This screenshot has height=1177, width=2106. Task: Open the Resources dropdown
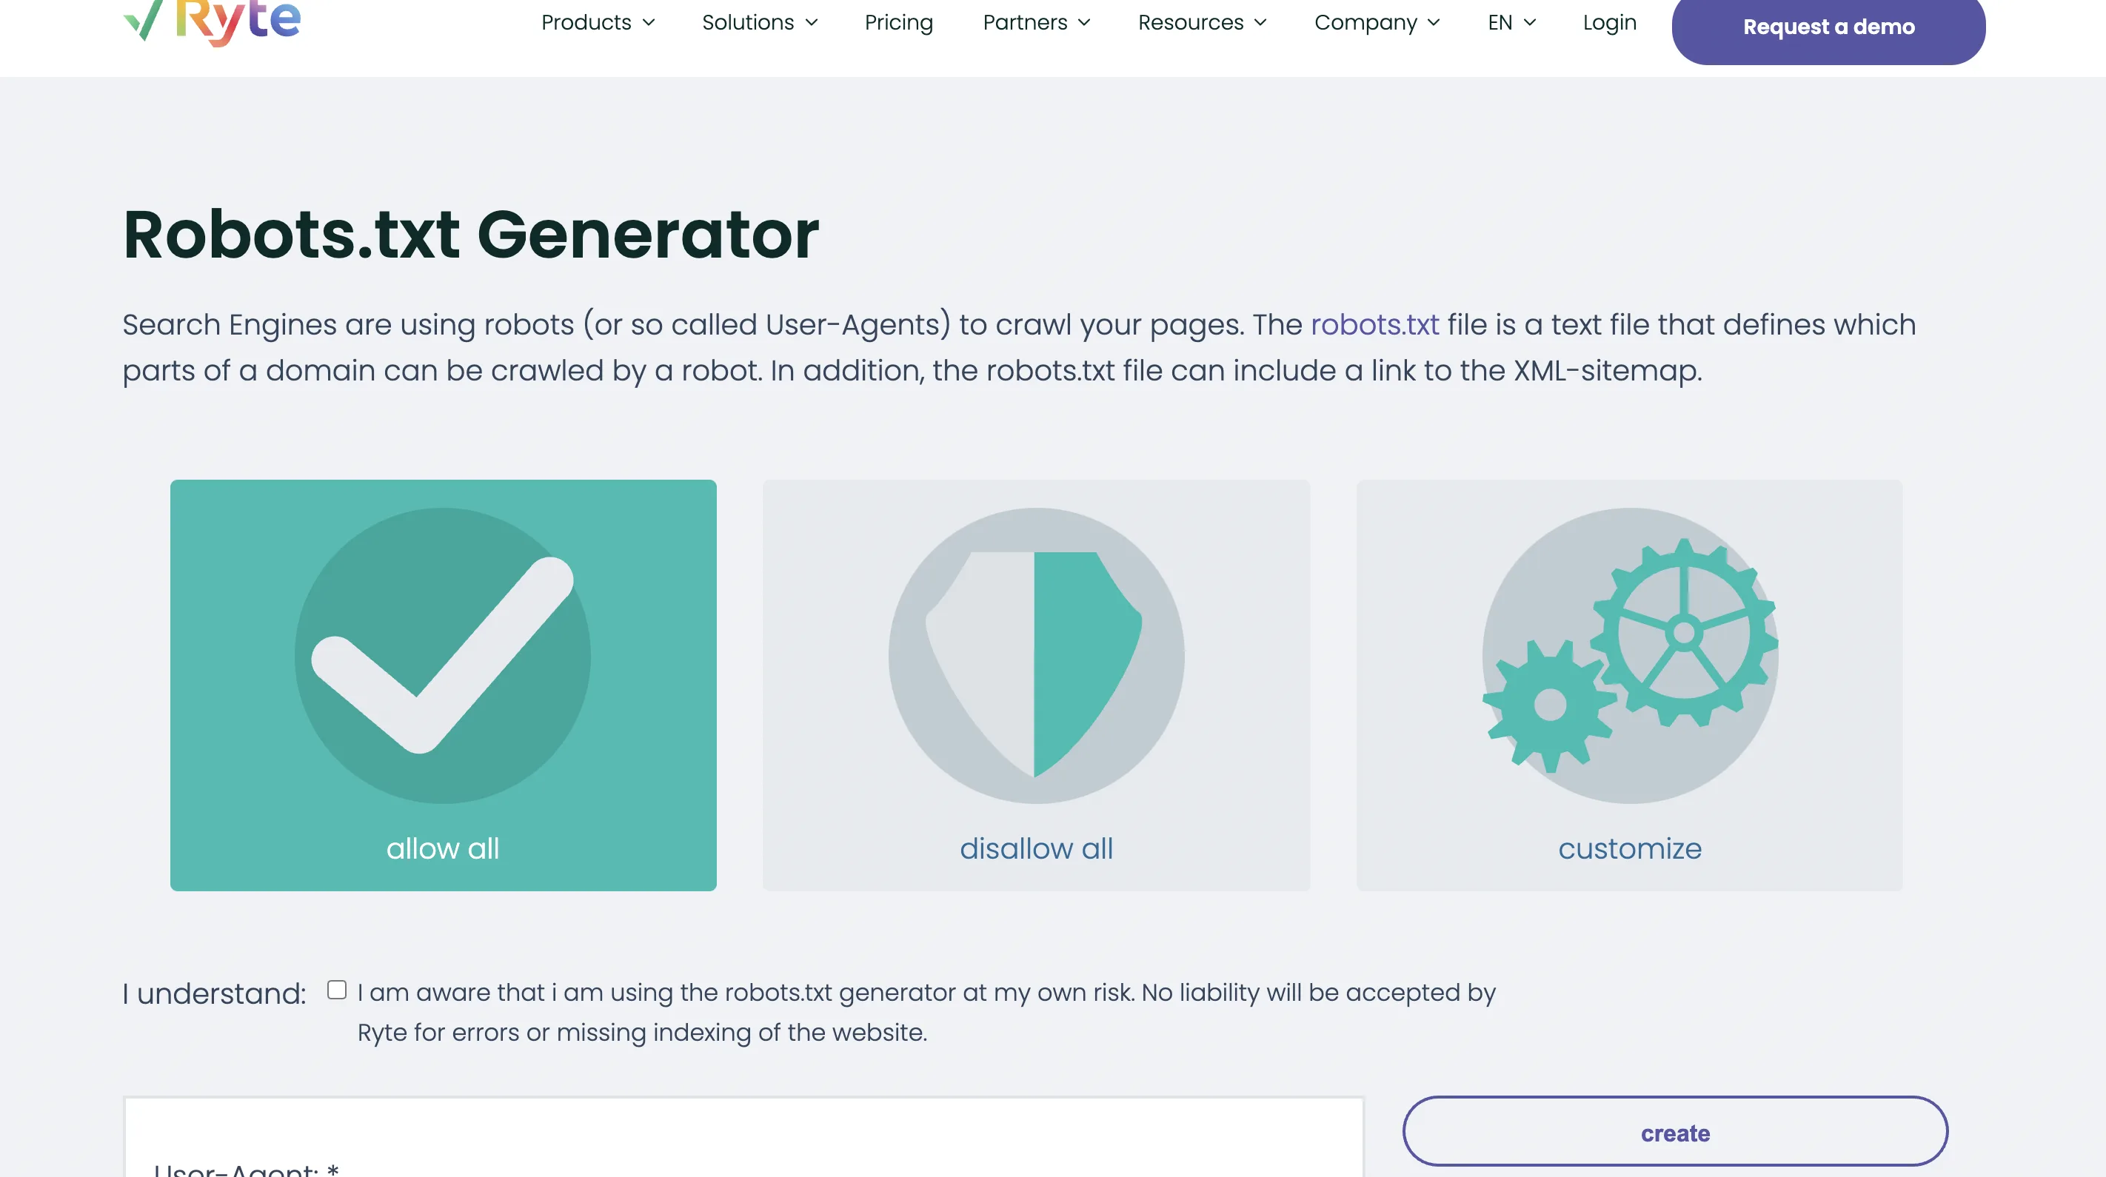pos(1202,23)
